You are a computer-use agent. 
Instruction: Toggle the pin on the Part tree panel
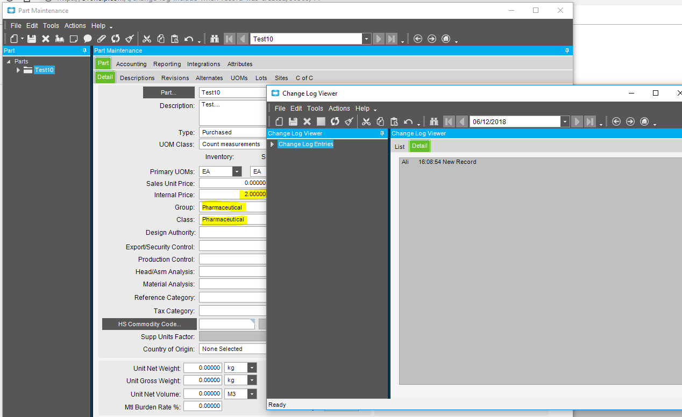pos(84,51)
